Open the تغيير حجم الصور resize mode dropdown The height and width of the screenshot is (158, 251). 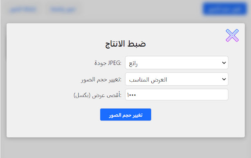176,79
